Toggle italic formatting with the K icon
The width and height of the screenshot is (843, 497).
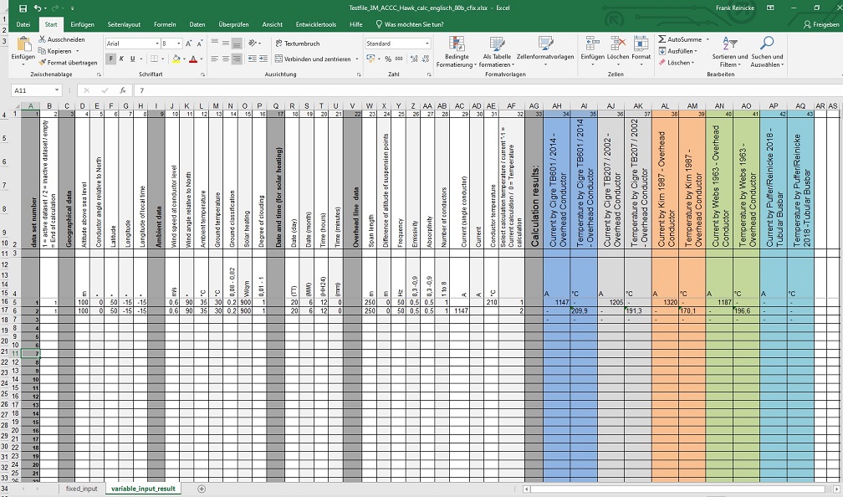pyautogui.click(x=121, y=59)
